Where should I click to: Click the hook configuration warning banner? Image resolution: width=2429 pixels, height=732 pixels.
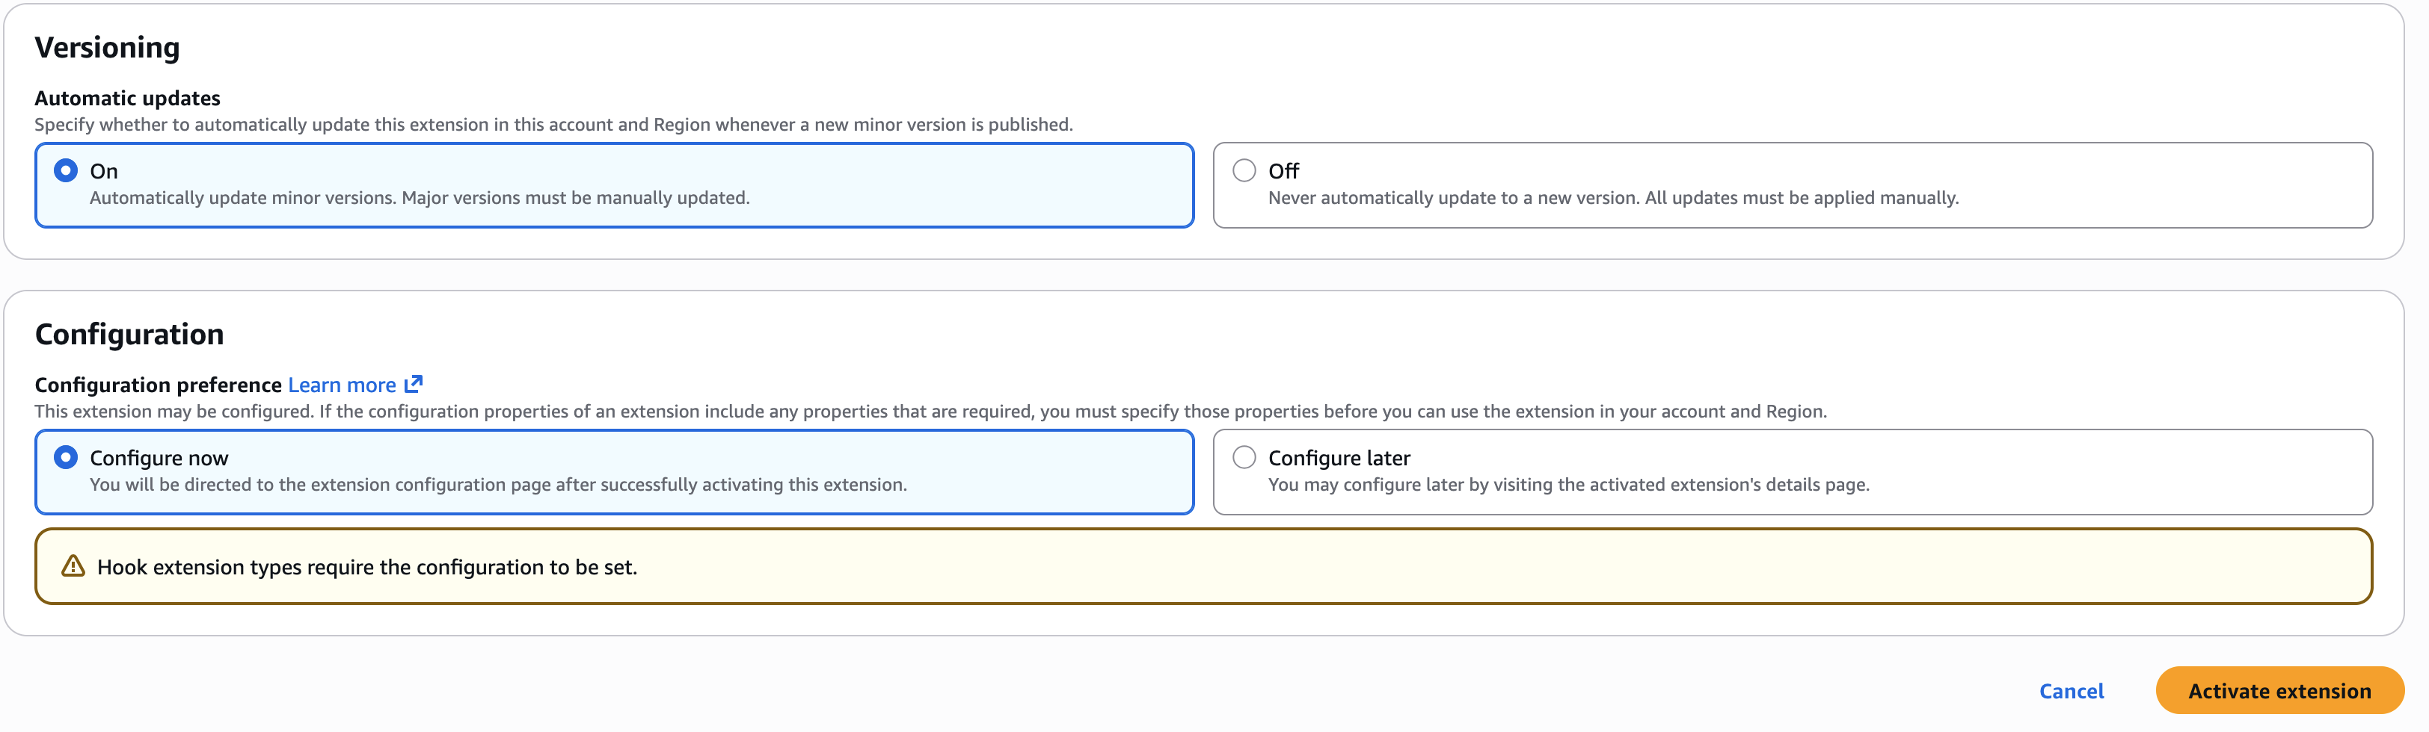click(1205, 566)
